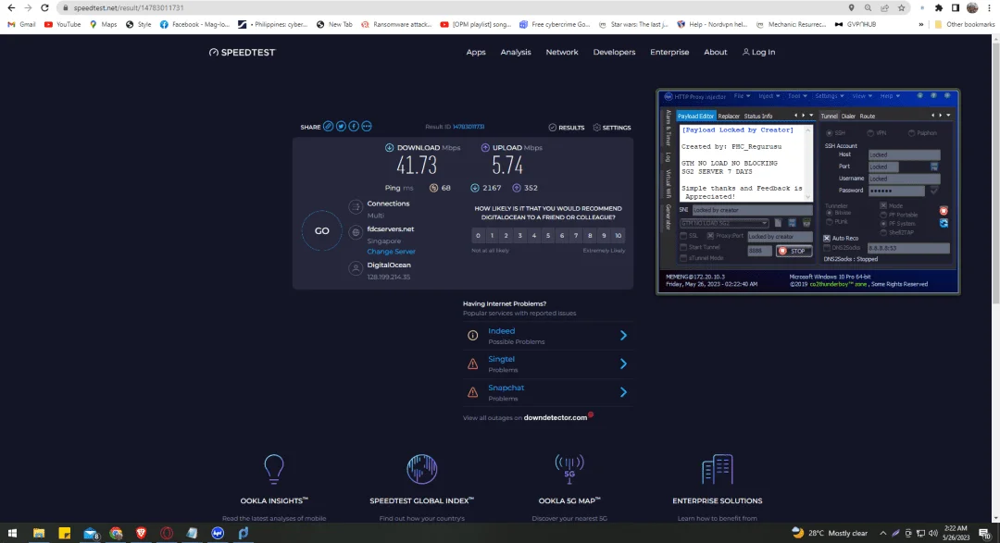Click the Speedtest logo
The height and width of the screenshot is (543, 1000).
242,52
